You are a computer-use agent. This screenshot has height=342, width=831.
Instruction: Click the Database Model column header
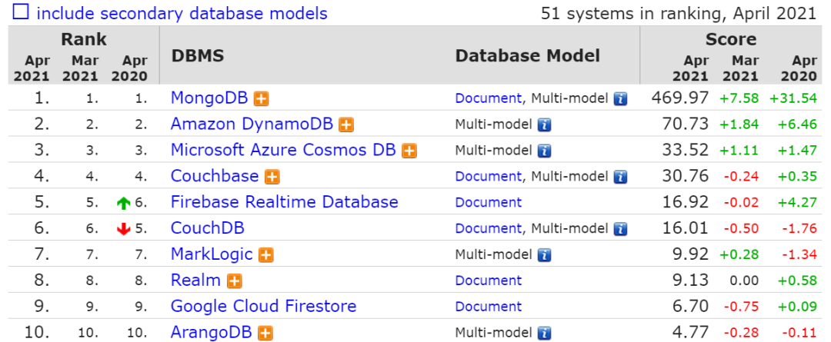527,55
